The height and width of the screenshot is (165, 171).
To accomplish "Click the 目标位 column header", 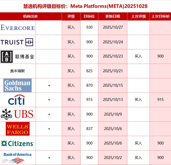I will pyautogui.click(x=89, y=16).
